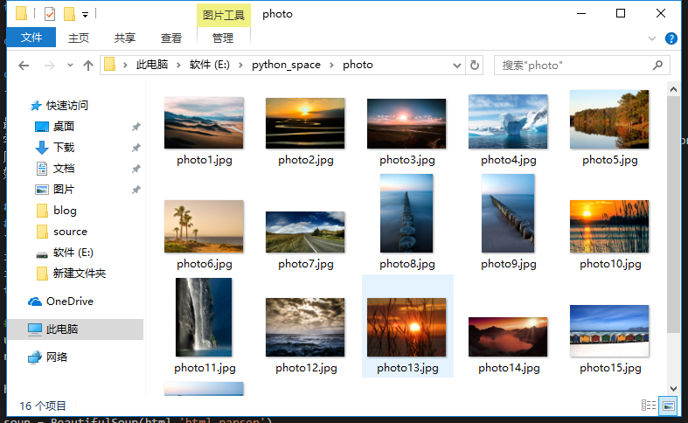Image resolution: width=688 pixels, height=423 pixels.
Task: Open 此电脑 in the navigation pane
Action: point(62,329)
